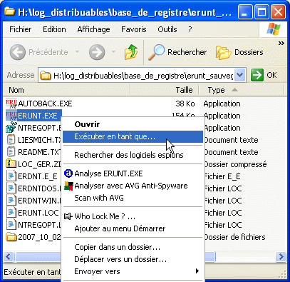Image resolution: width=290 pixels, height=282 pixels.
Task: Click the Analyse ERUNT.EXE blue icon
Action: pyautogui.click(x=68, y=173)
